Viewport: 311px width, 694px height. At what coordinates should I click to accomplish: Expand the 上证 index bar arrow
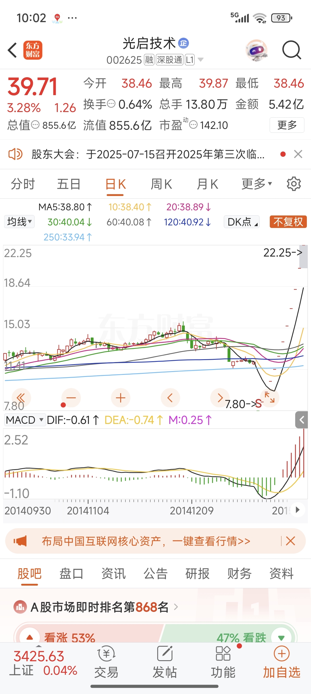pos(39,646)
